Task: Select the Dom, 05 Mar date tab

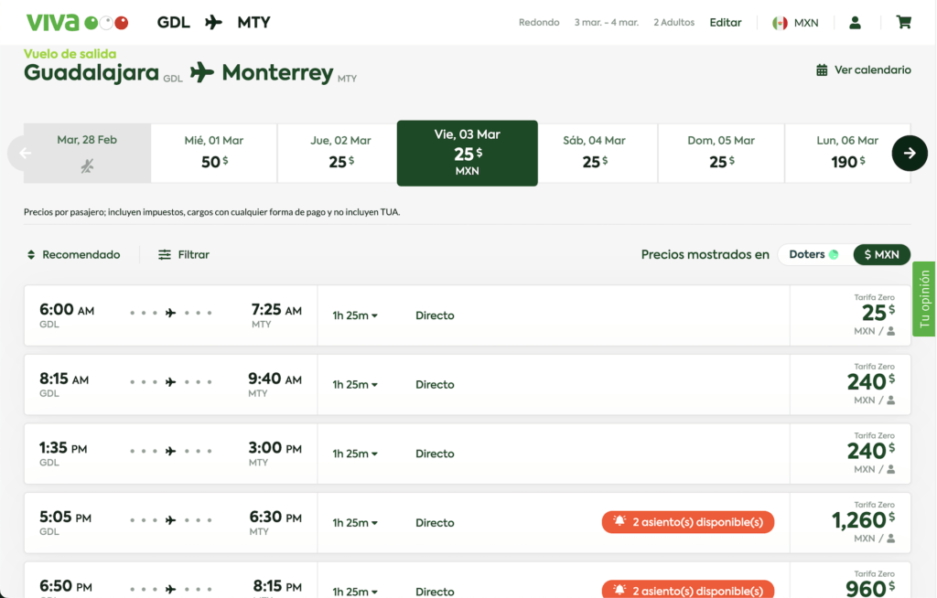Action: tap(721, 153)
